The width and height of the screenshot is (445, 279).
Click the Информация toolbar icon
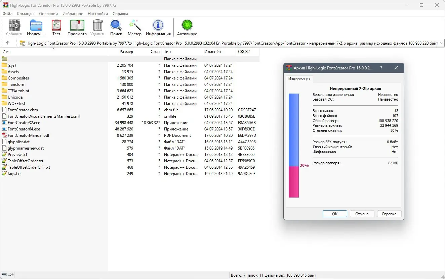(x=158, y=25)
